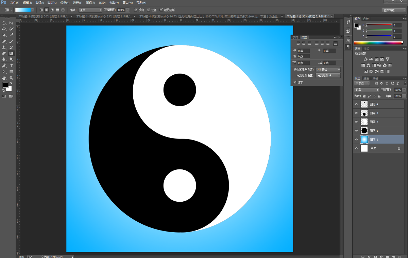Select the Horizontal Type tool

coord(12,66)
